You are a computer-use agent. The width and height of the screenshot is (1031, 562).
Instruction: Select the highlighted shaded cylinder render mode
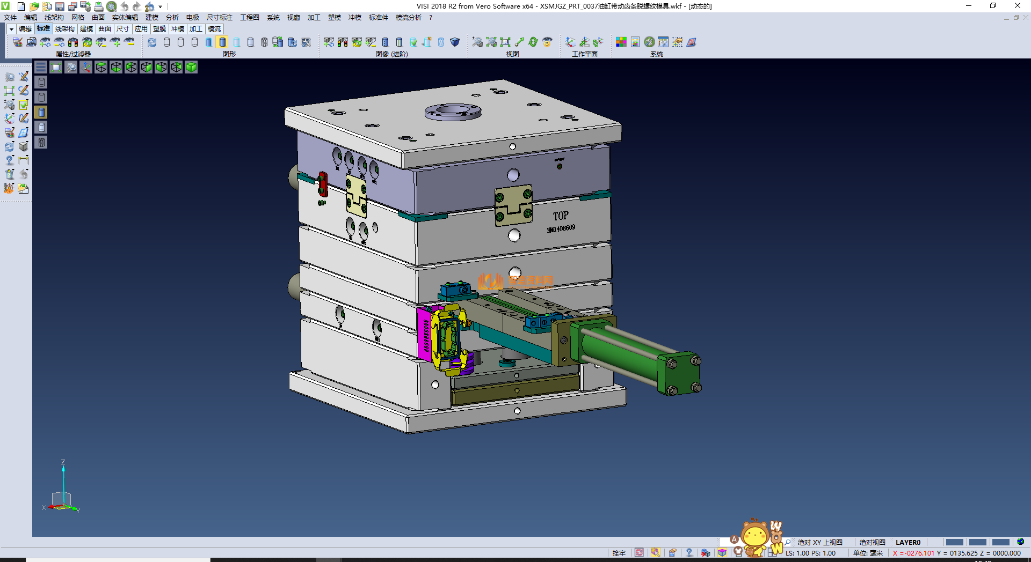[x=223, y=42]
